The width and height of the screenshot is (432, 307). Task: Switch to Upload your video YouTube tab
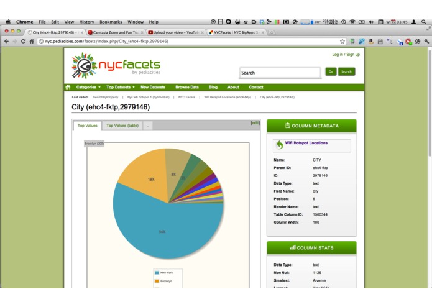point(175,32)
